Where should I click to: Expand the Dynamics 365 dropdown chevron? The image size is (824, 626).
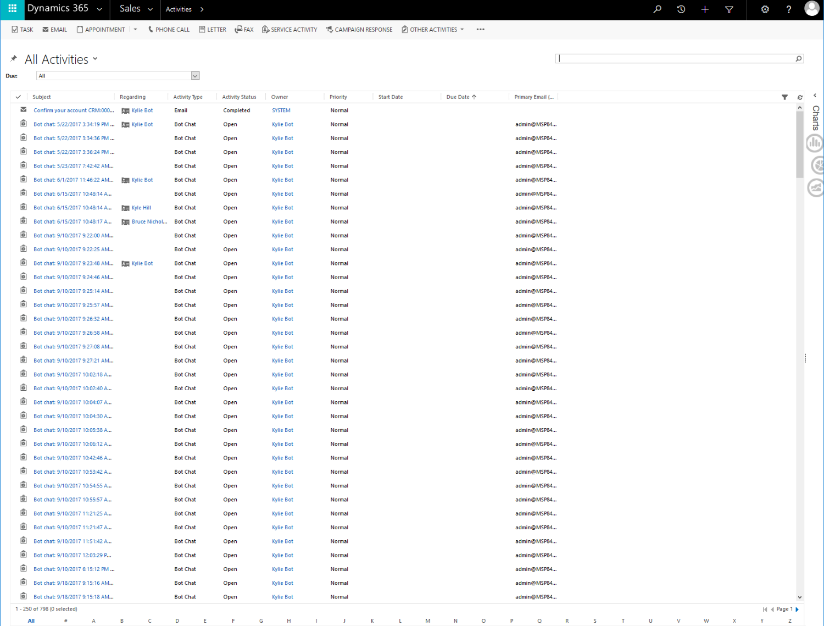99,9
